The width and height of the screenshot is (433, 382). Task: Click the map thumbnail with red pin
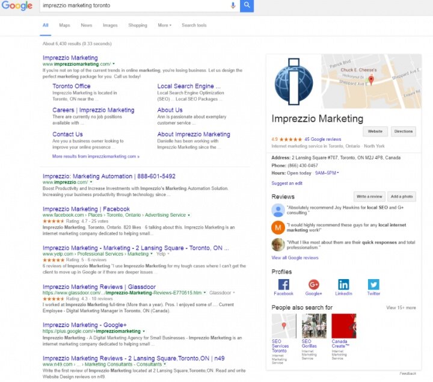(372, 81)
